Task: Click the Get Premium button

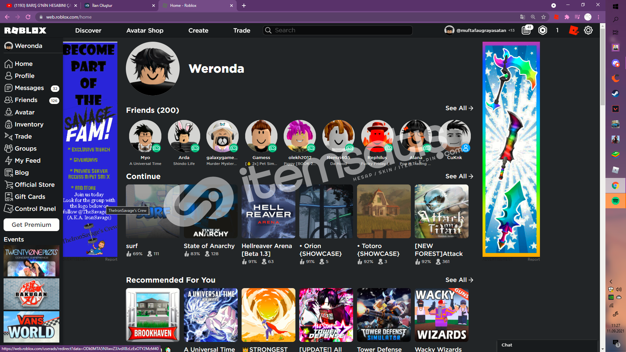Action: (x=31, y=225)
